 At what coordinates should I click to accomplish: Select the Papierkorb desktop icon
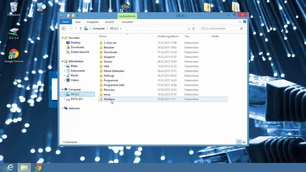tap(14, 9)
